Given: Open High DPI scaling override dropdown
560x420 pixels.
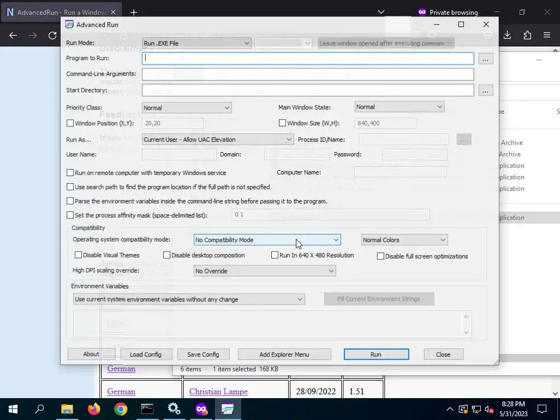Looking at the screenshot, I should point(265,271).
